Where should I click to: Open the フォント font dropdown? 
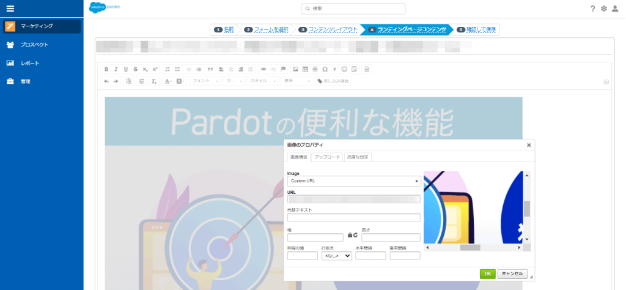tap(205, 81)
